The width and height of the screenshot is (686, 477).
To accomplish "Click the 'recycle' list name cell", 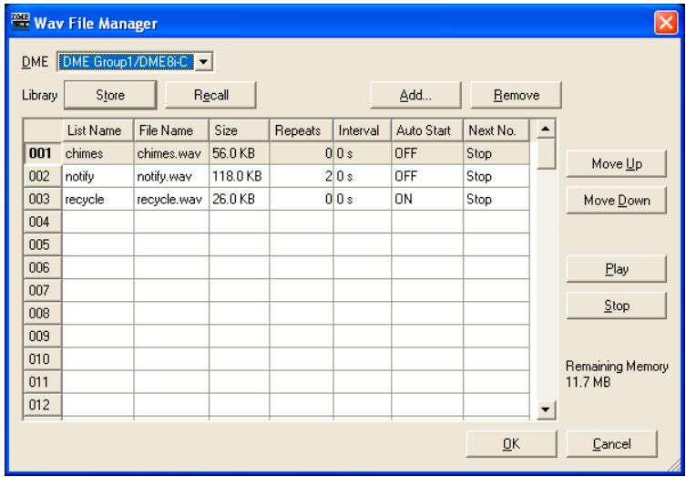I will tap(97, 200).
